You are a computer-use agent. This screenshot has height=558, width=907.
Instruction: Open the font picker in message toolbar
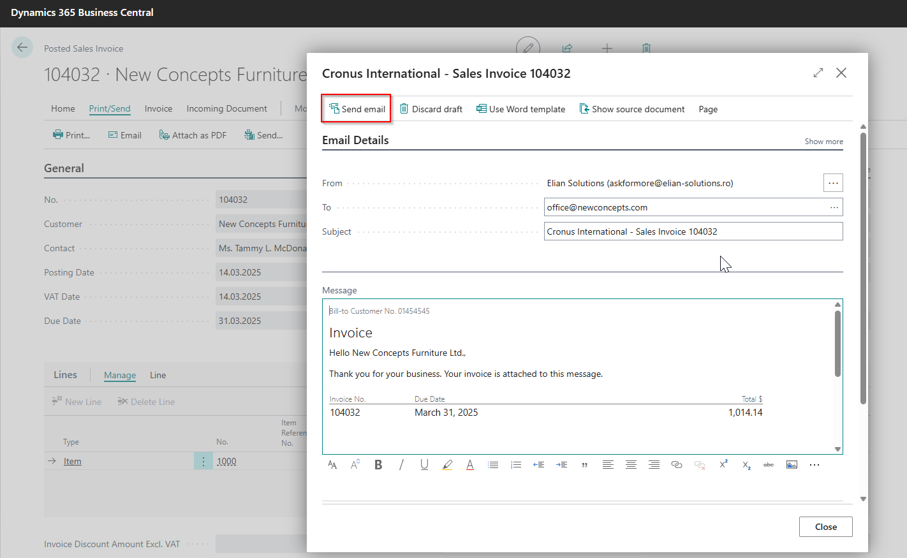[332, 465]
